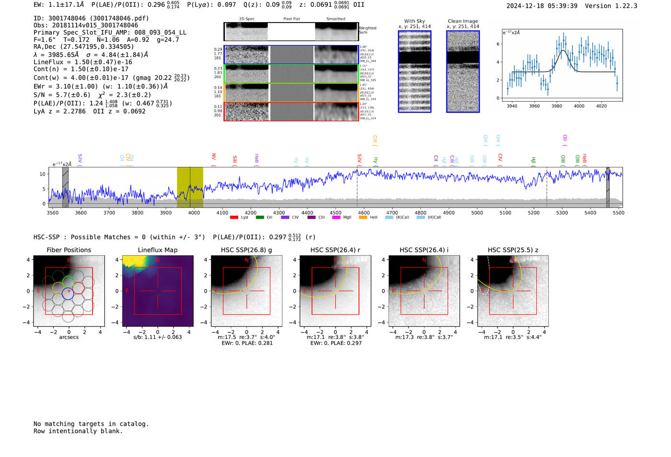Click the 'EW: 1.1±17.1Å' header value
671x457 pixels.
[x=58, y=4]
